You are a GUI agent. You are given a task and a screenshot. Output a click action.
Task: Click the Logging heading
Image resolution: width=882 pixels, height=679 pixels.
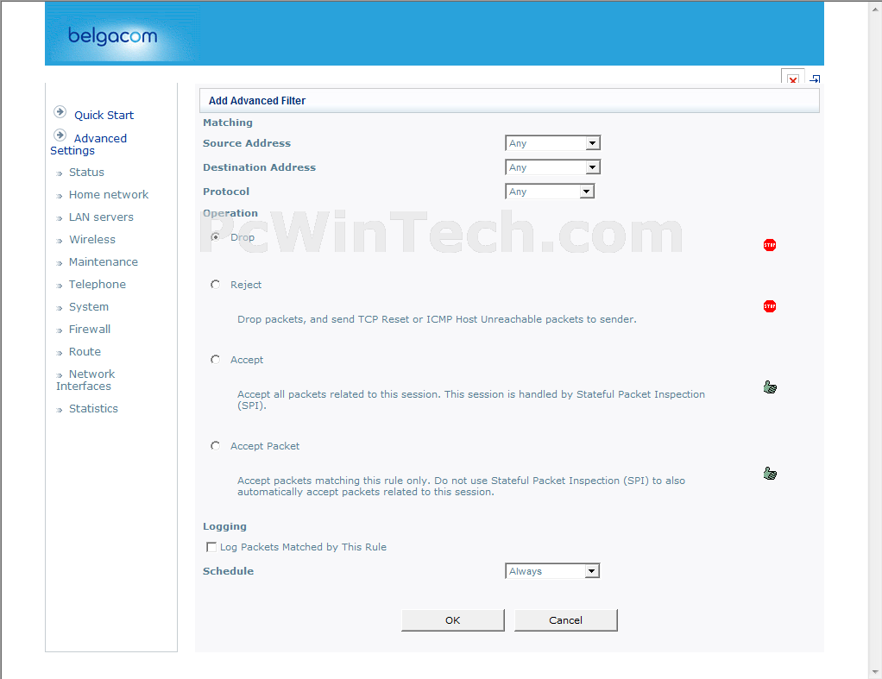(225, 526)
